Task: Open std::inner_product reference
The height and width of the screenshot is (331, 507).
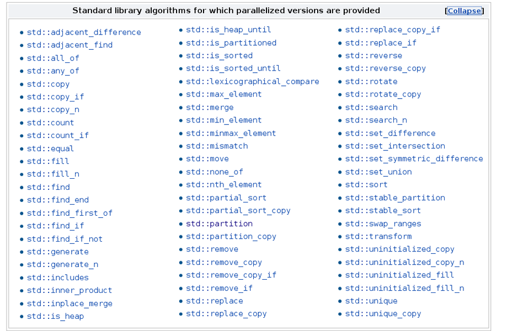Action: [x=70, y=291]
